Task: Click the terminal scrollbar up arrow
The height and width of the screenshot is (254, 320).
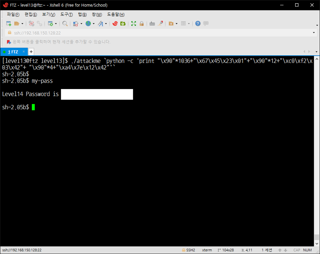Action: [317, 59]
